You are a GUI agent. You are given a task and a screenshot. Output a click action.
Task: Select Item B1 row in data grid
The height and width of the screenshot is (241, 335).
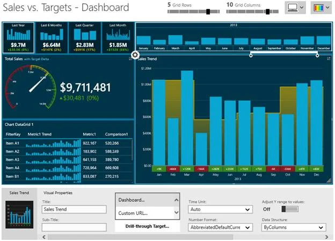coord(68,176)
